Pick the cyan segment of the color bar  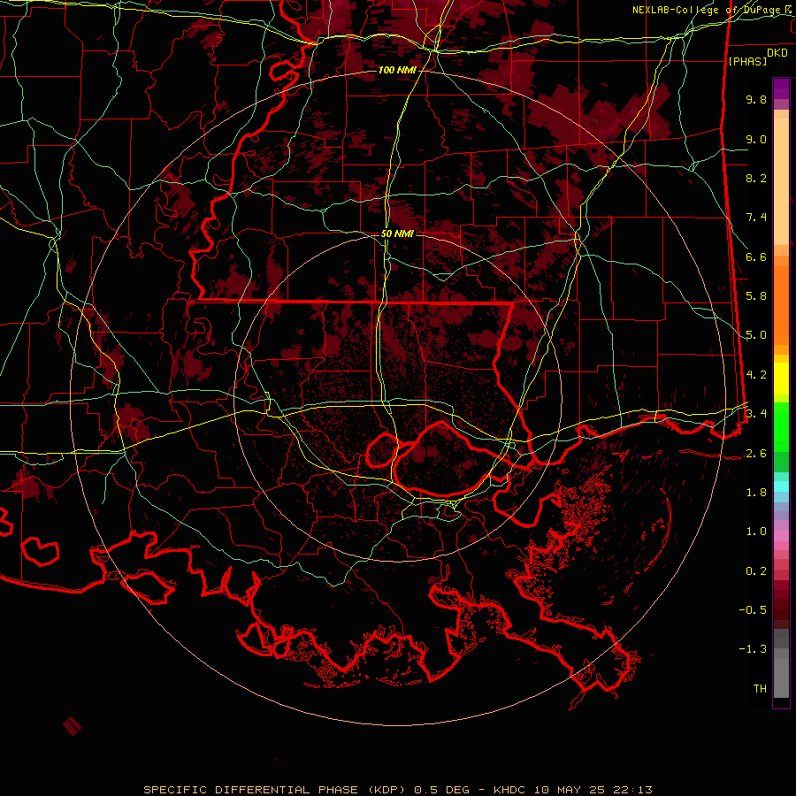click(x=781, y=486)
